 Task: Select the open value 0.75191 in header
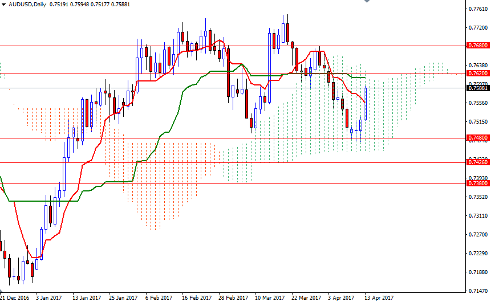point(59,5)
